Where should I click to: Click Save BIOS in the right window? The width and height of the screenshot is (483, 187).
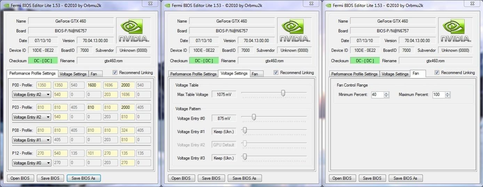click(372, 178)
